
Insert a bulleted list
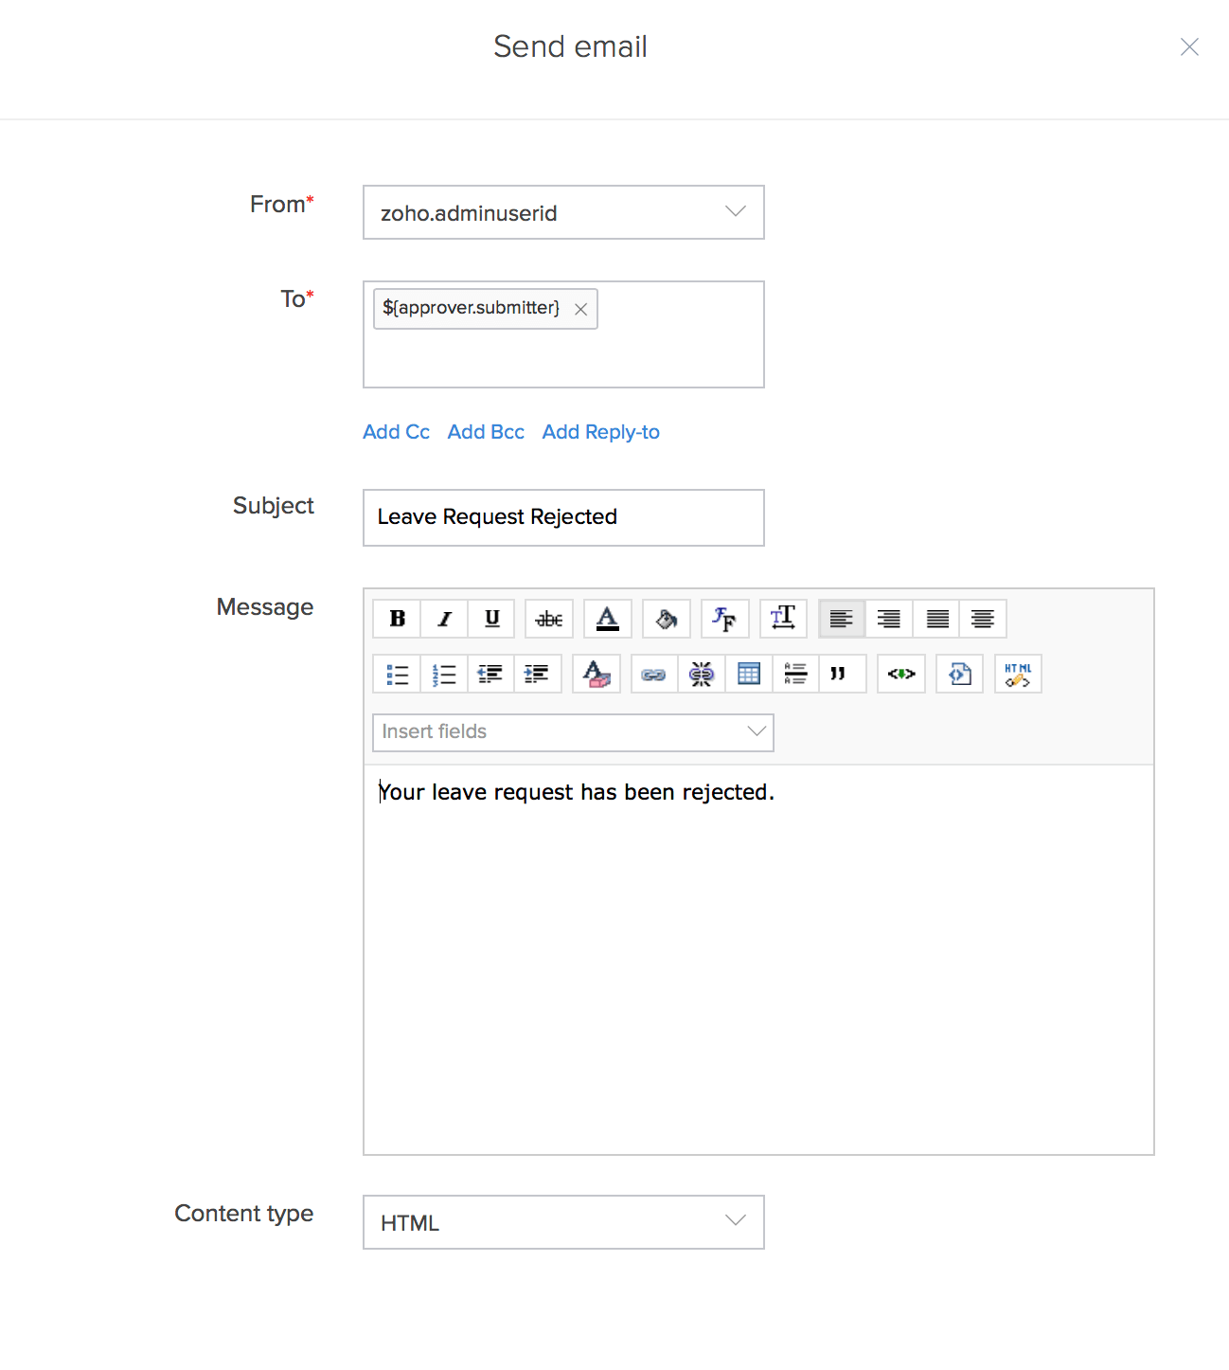(397, 674)
